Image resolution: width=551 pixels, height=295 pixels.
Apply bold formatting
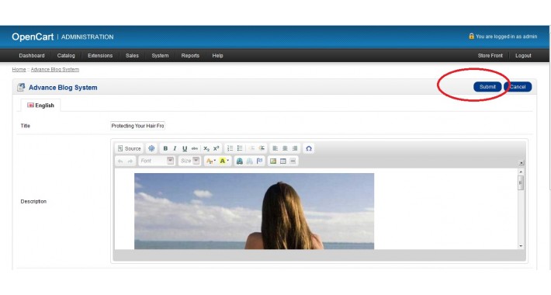tap(165, 148)
